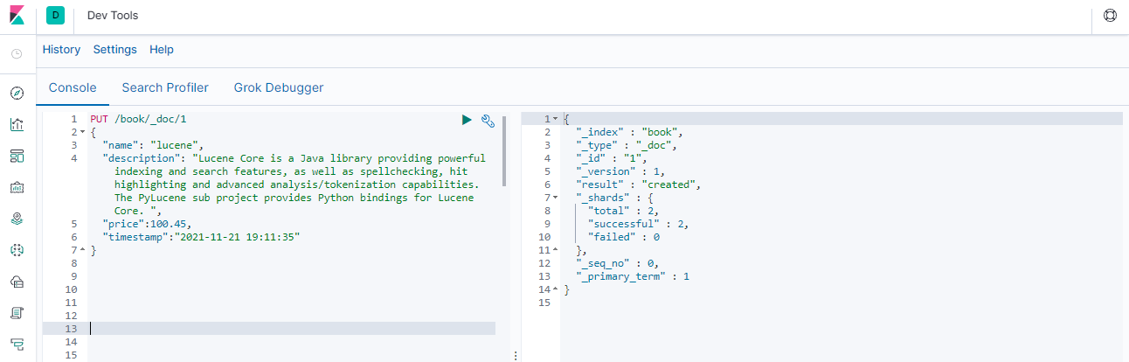The height and width of the screenshot is (362, 1129).
Task: Open the History panel
Action: coord(61,50)
